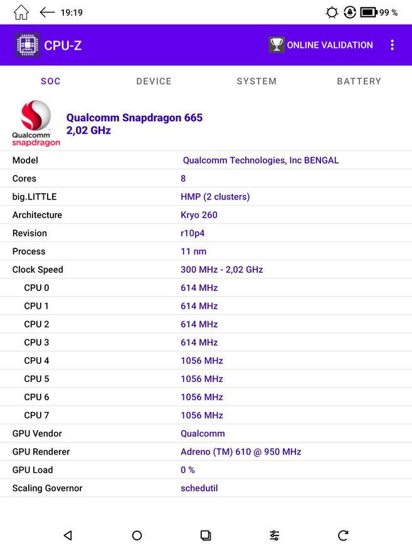Viewport: 412px width, 550px height.
Task: Click the ONLINE VALIDATION button text
Action: click(x=330, y=45)
